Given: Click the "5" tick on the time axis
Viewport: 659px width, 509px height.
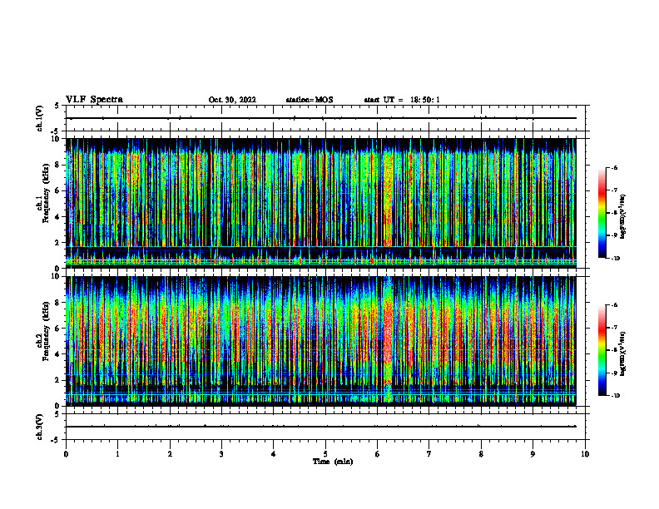Looking at the screenshot, I should coord(325,454).
